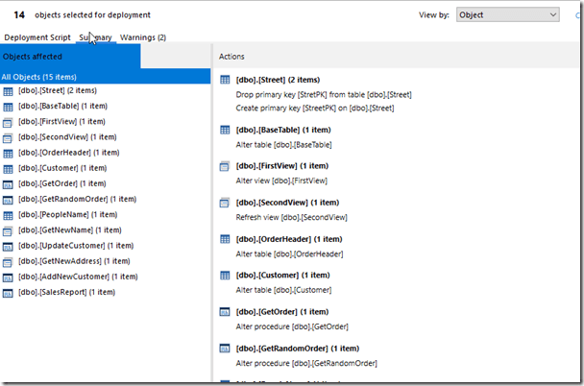The width and height of the screenshot is (584, 386).
Task: Click the view icon beside [dbo].[SecondView] in Actions
Action: coord(226,203)
